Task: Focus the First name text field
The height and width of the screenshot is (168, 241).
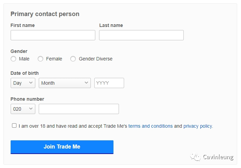Action: pos(53,35)
